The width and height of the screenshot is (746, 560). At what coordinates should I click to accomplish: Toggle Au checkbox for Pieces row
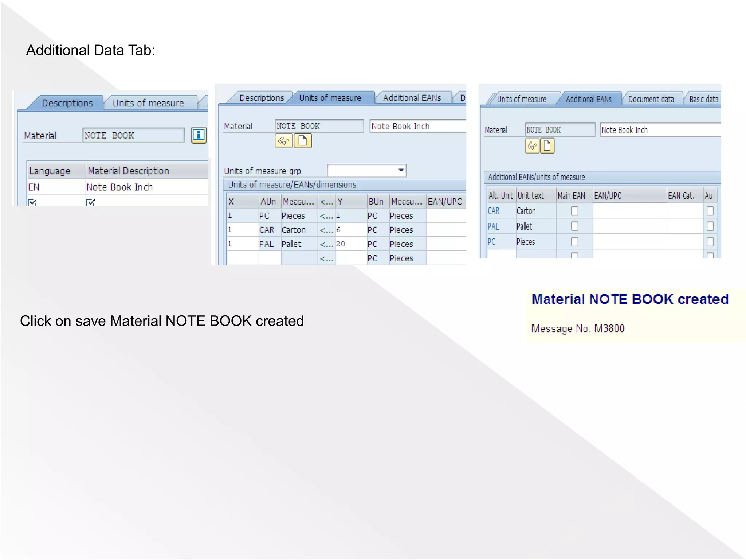tap(710, 242)
